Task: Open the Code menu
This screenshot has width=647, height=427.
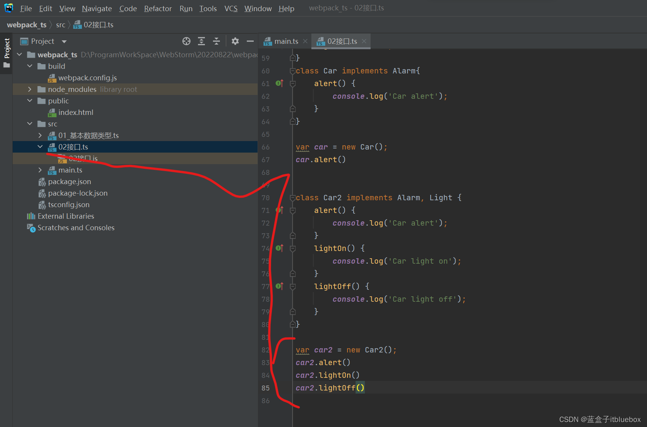Action: click(128, 8)
